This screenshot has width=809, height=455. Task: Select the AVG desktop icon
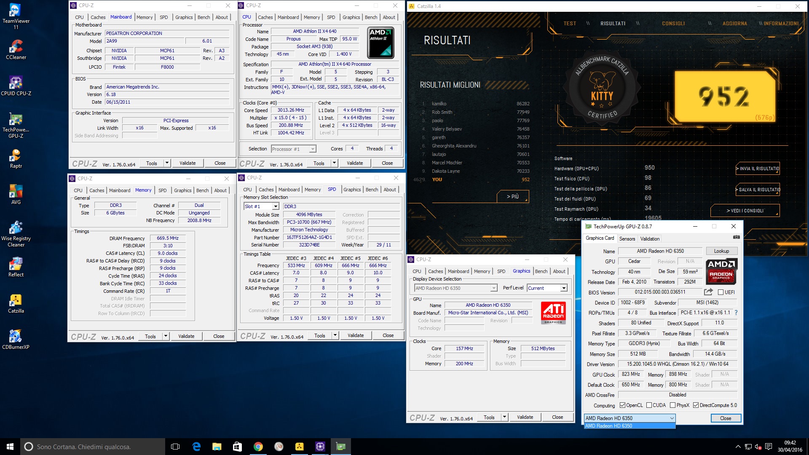coord(16,194)
